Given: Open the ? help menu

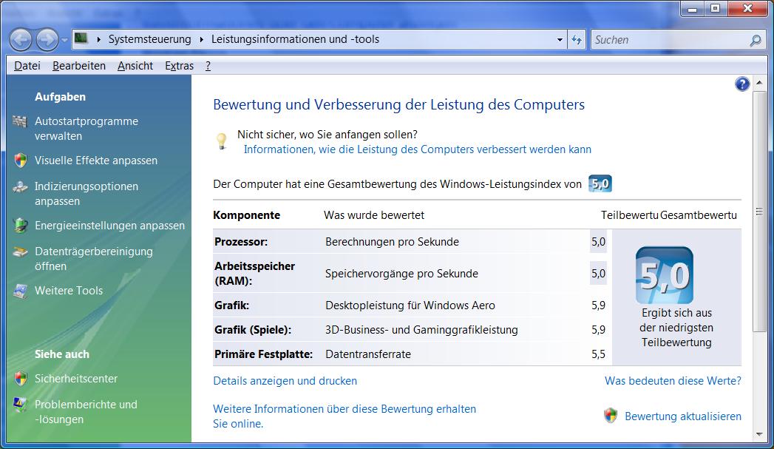Looking at the screenshot, I should [208, 66].
